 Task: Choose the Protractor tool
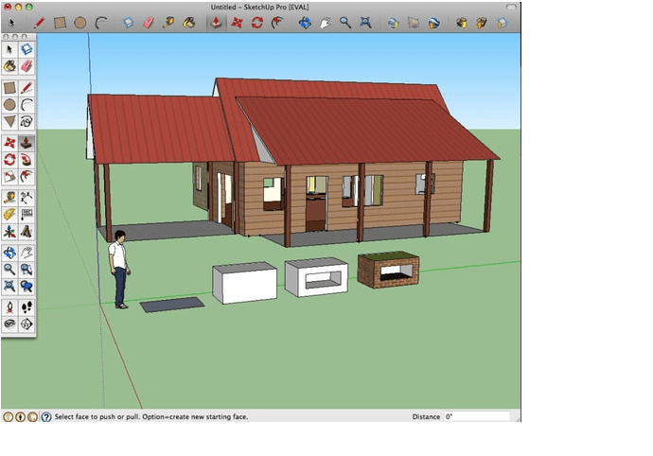point(9,215)
